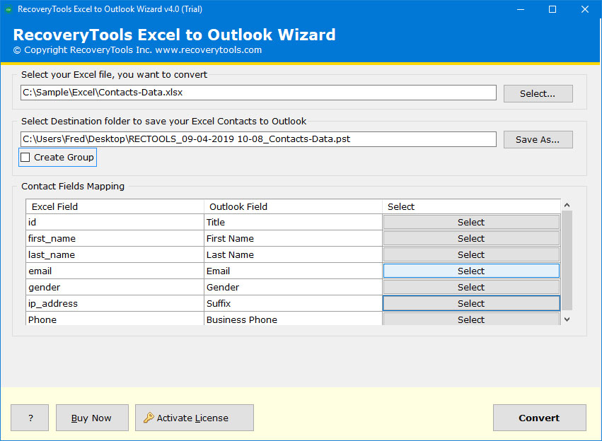
Task: Click the mapping table scroll down arrow
Action: pyautogui.click(x=567, y=319)
